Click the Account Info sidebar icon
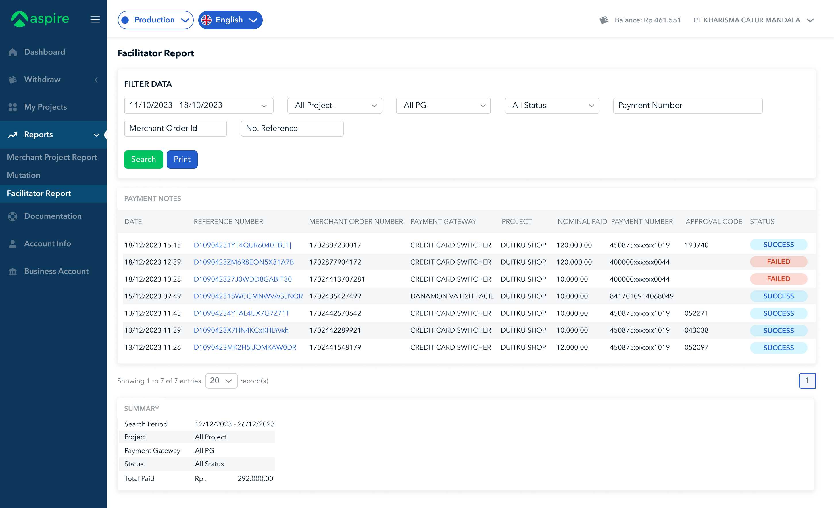The image size is (834, 508). click(13, 243)
